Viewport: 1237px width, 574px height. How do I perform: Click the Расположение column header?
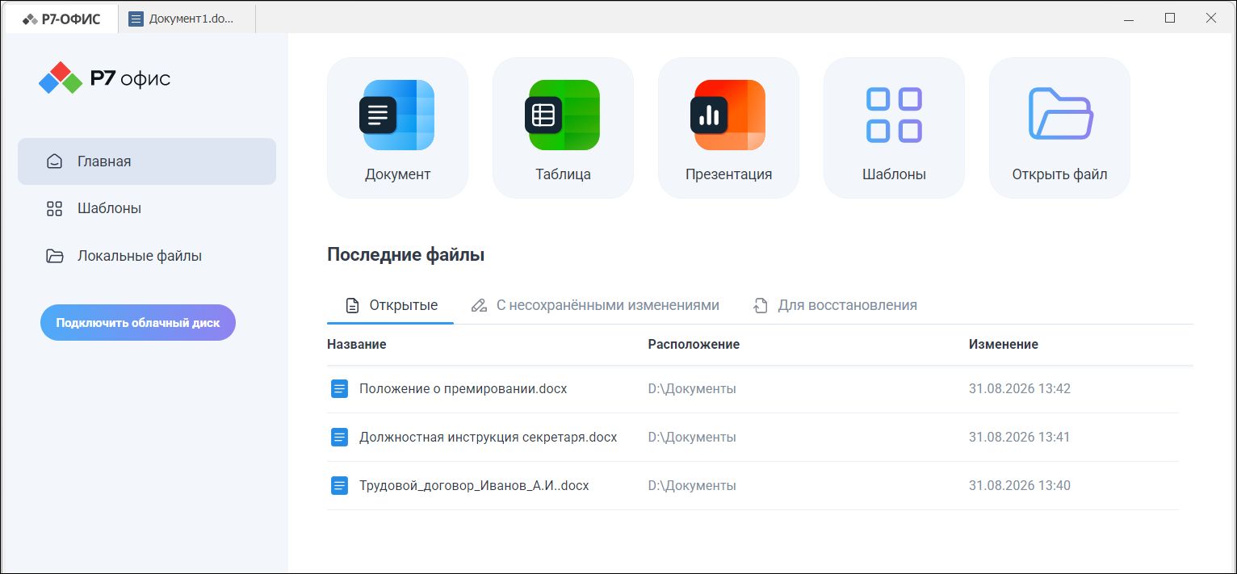click(x=694, y=344)
